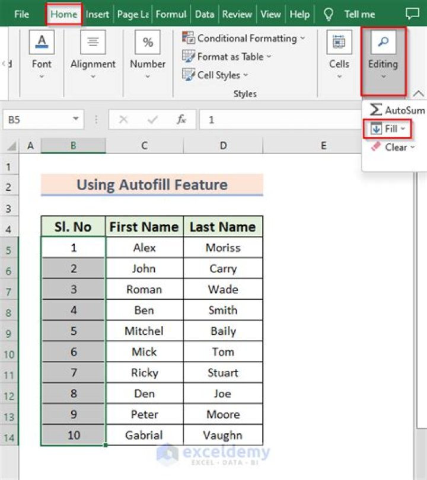The height and width of the screenshot is (480, 427).
Task: Click the formula bar options dots
Action: (96, 119)
